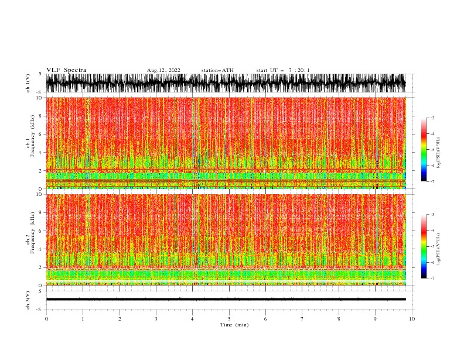The image size is (464, 358).
Task: Click the "-5" tick on ch.3(V) axis
Action: click(x=40, y=309)
